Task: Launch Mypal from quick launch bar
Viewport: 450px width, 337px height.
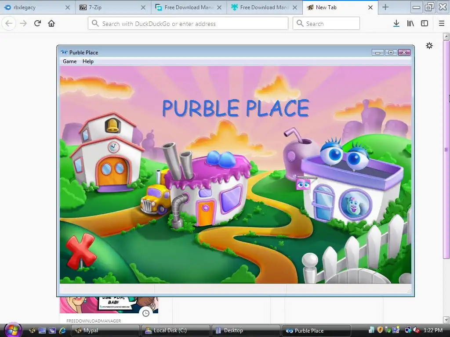Action: pos(32,330)
